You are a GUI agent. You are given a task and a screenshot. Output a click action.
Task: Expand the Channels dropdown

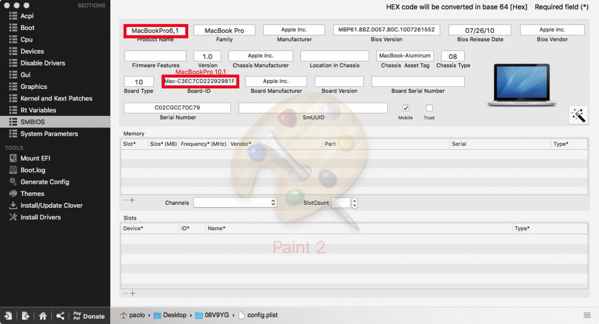(235, 203)
